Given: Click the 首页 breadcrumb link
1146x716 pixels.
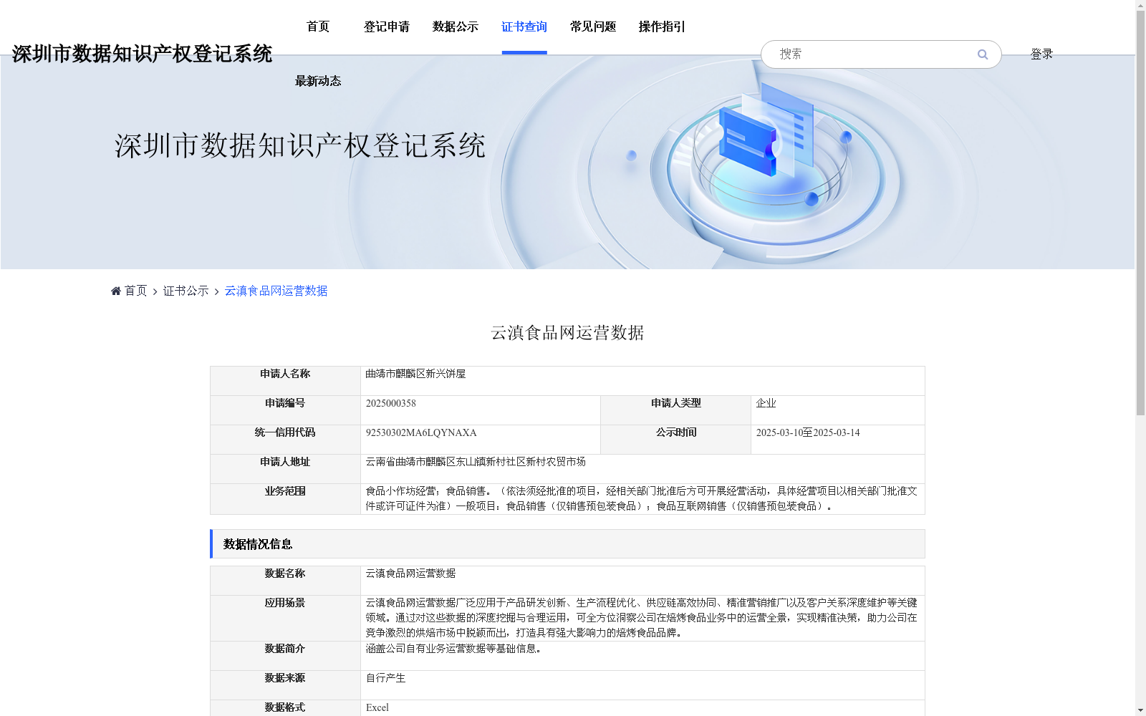Looking at the screenshot, I should [135, 291].
